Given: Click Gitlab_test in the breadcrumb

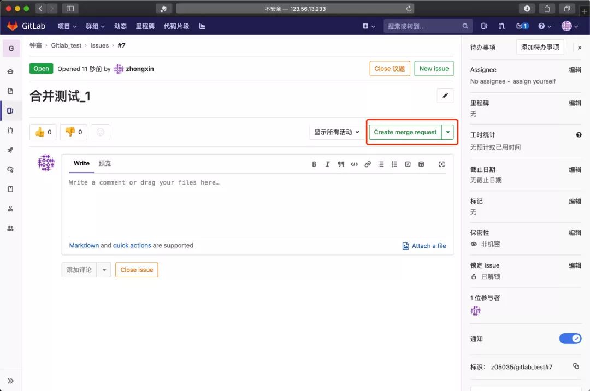Looking at the screenshot, I should (66, 45).
